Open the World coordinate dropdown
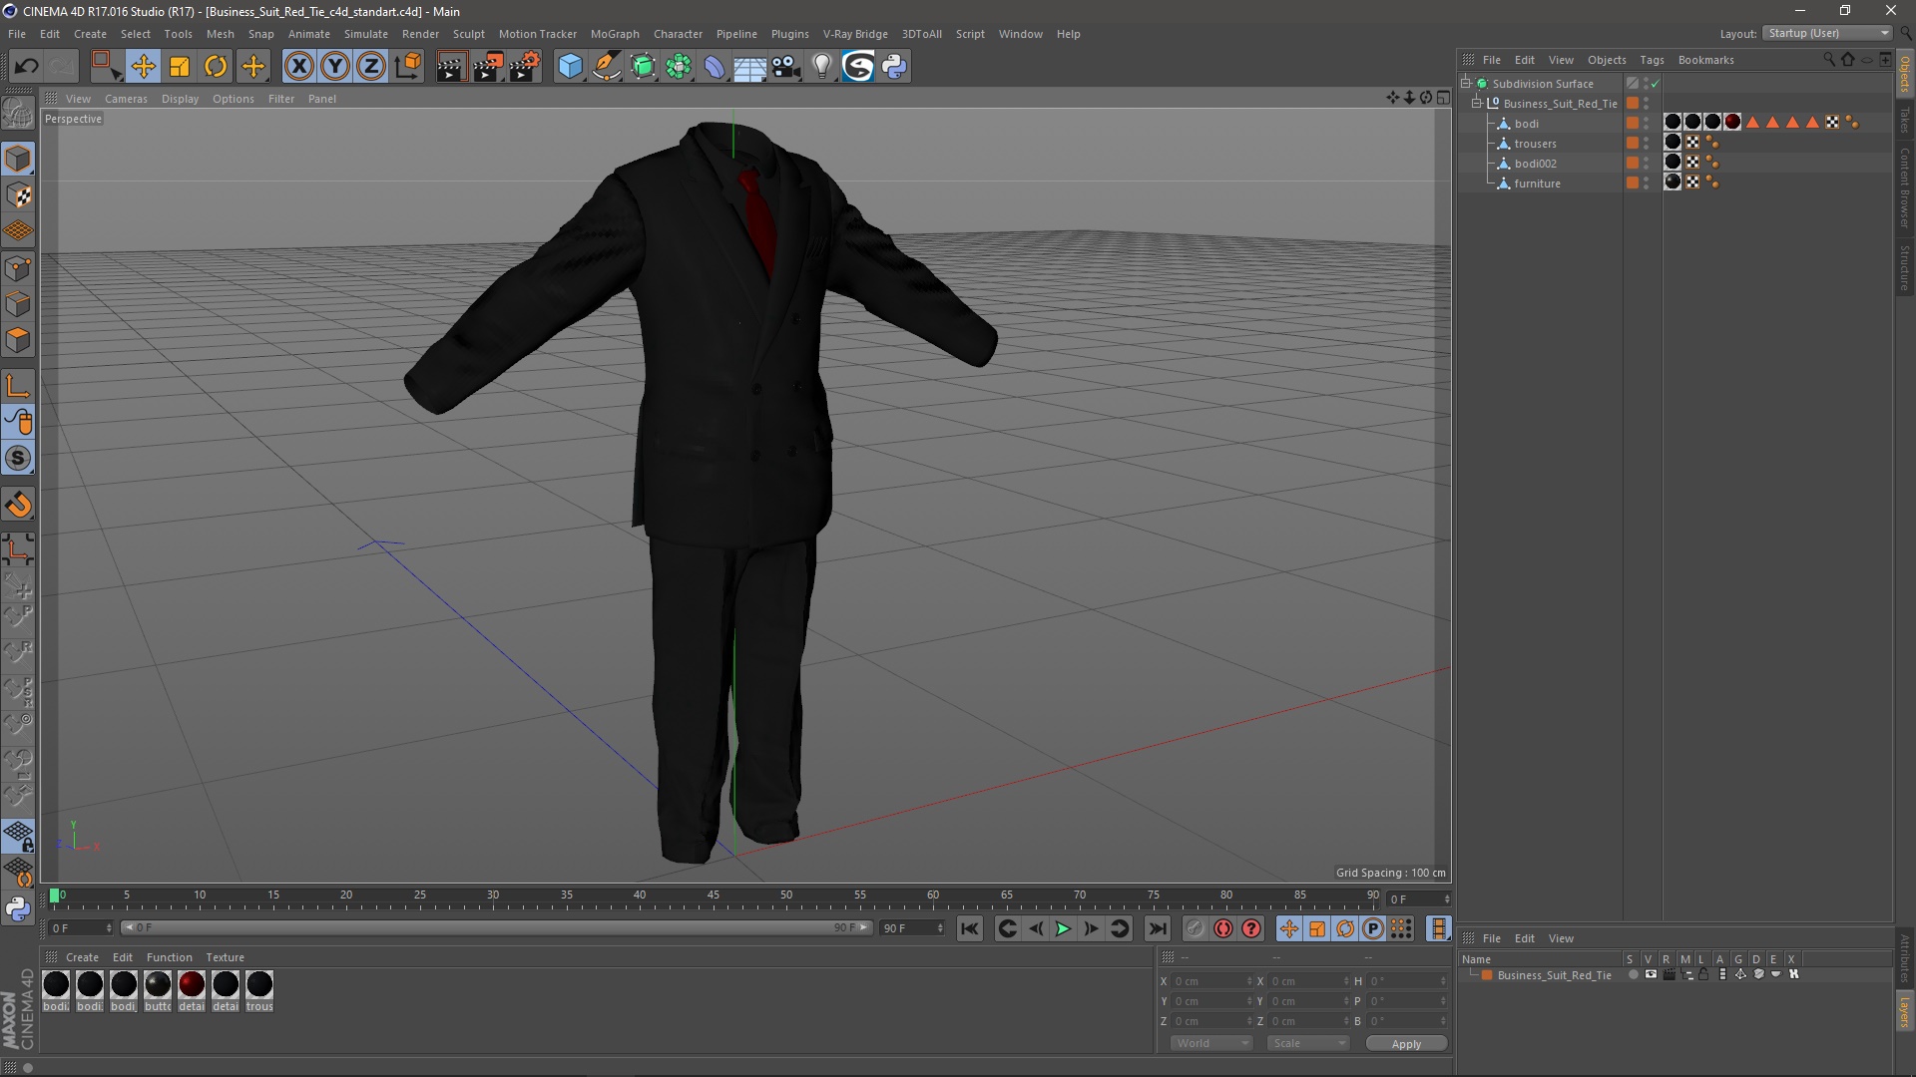Image resolution: width=1916 pixels, height=1077 pixels. tap(1211, 1043)
